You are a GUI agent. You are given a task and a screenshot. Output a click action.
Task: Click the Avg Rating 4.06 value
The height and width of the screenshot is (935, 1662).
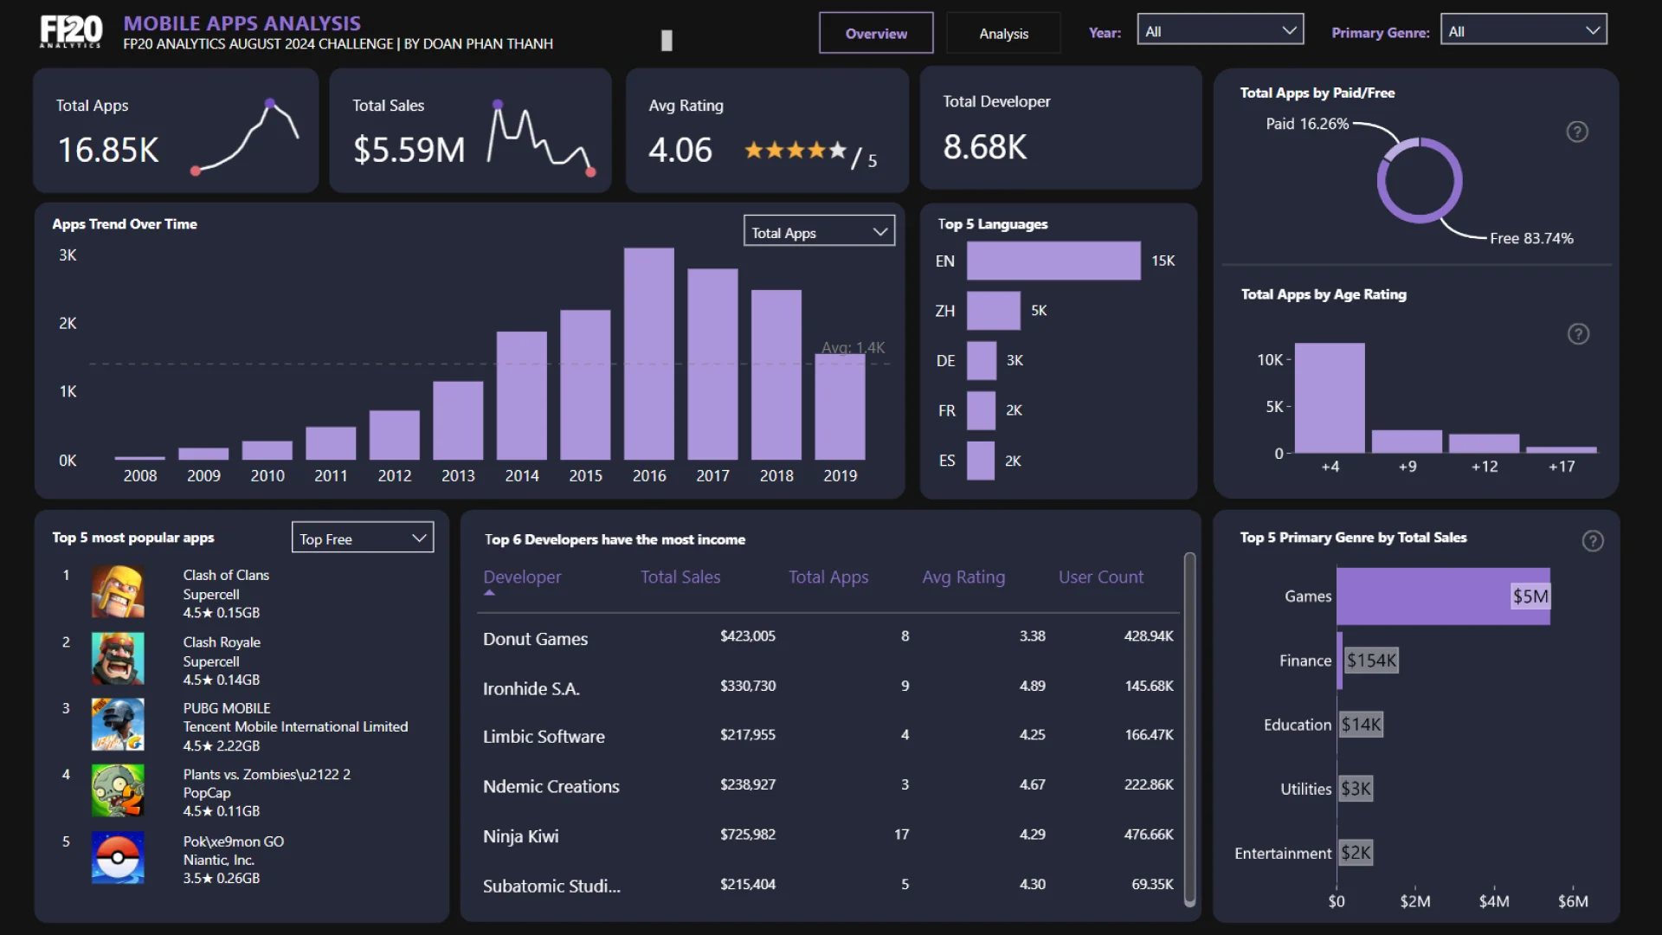coord(680,151)
